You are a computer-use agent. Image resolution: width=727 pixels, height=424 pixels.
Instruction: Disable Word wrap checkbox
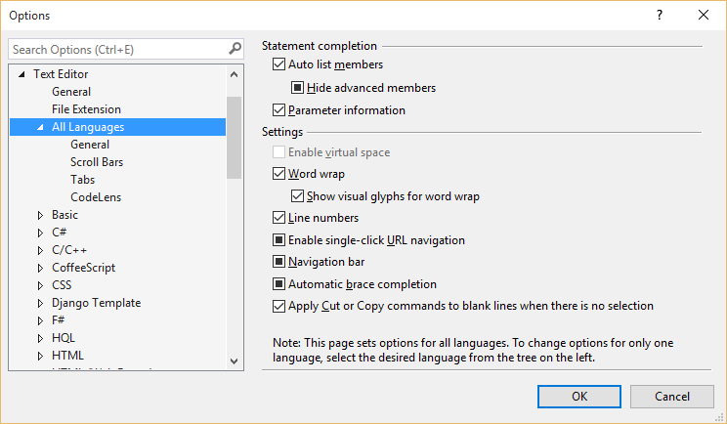pos(279,174)
